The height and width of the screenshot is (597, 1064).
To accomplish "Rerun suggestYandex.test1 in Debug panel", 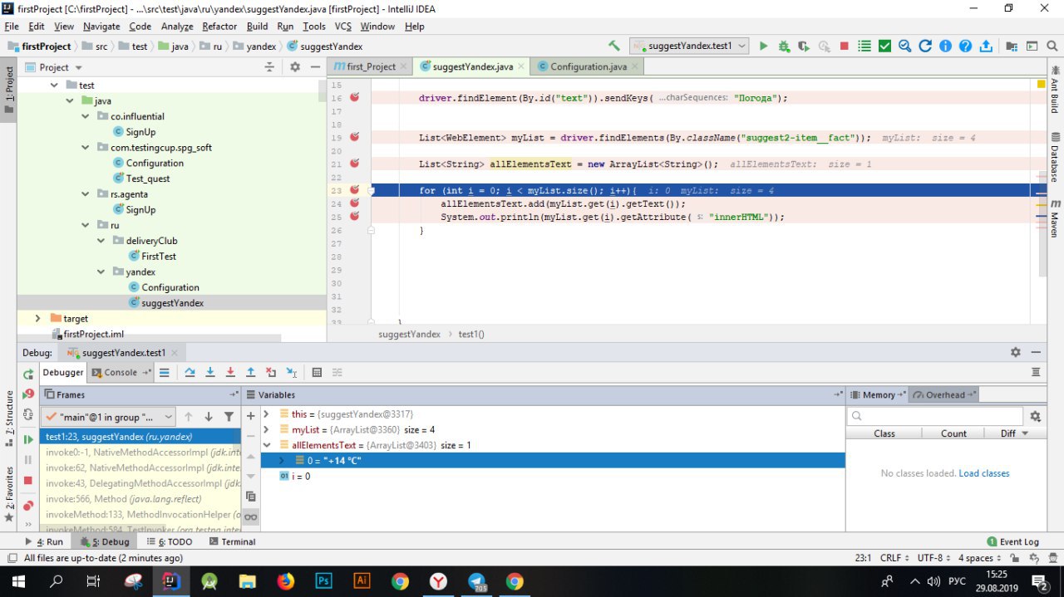I will tap(28, 375).
